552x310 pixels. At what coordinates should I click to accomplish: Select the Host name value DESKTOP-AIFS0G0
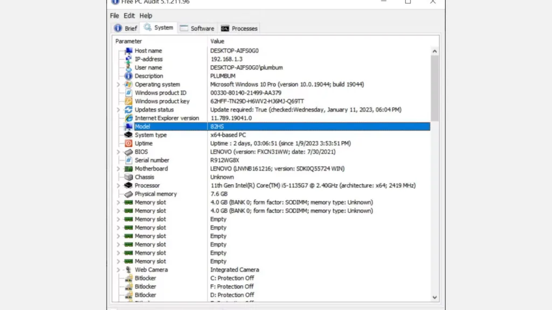coord(234,51)
